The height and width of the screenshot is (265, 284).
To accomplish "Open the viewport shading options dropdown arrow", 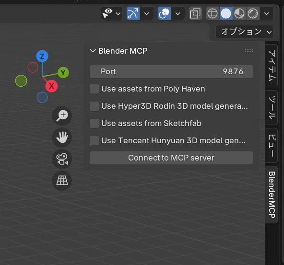I will point(266,14).
